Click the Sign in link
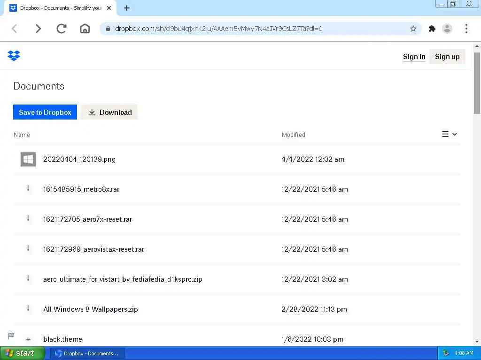Image resolution: width=481 pixels, height=360 pixels. click(x=414, y=57)
